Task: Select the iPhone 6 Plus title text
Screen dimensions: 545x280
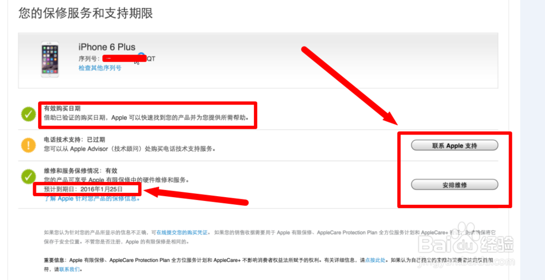Action: coord(107,47)
